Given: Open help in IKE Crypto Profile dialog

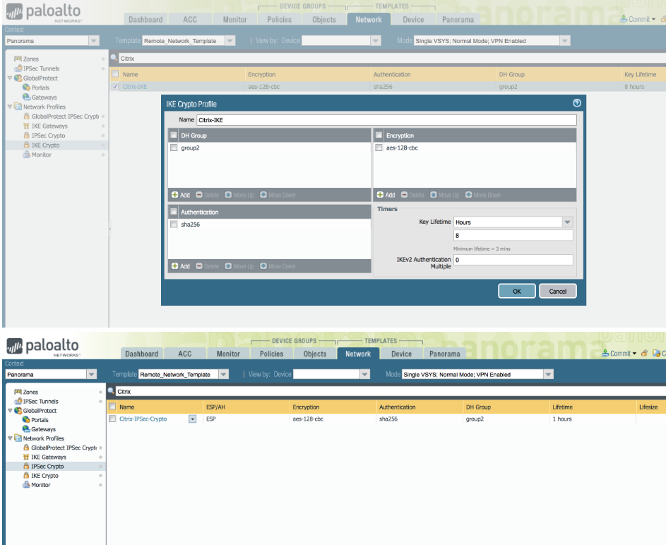Looking at the screenshot, I should click(x=576, y=103).
